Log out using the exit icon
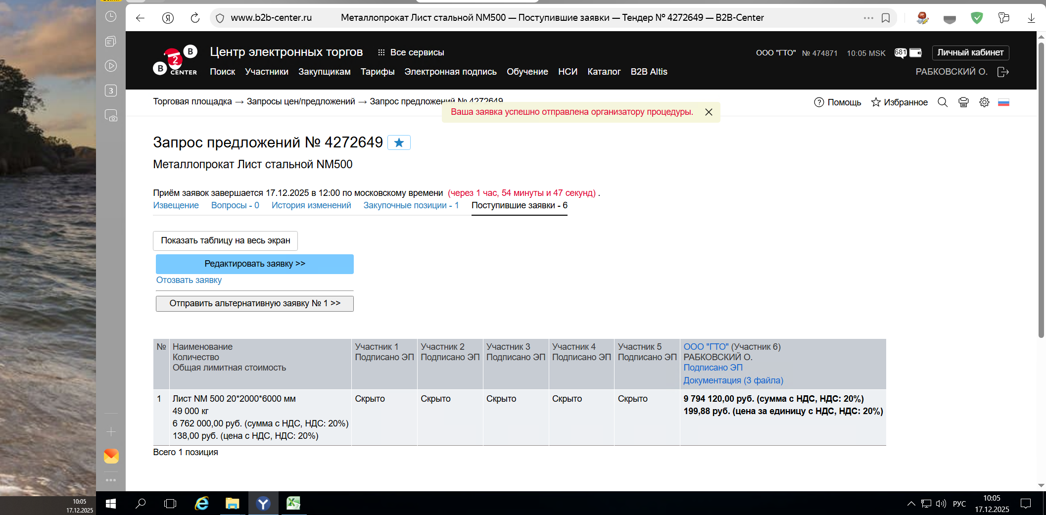 (x=1003, y=72)
